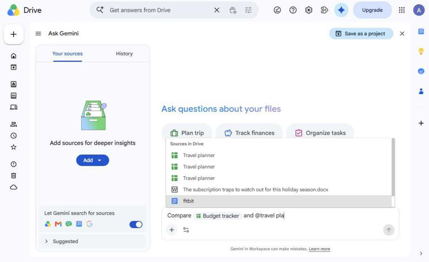Image resolution: width=429 pixels, height=262 pixels.
Task: Click the sources list scrollbar
Action: (x=393, y=167)
